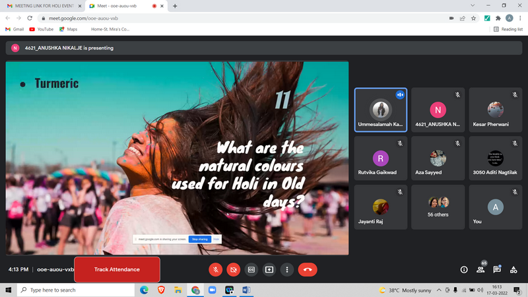This screenshot has width=528, height=297.
Task: Leave the call with red hang-up button
Action: click(308, 269)
